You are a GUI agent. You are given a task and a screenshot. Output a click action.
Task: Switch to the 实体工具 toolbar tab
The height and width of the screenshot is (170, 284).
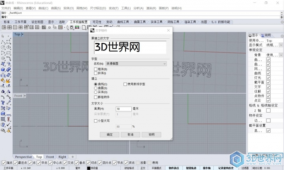coord(157,22)
